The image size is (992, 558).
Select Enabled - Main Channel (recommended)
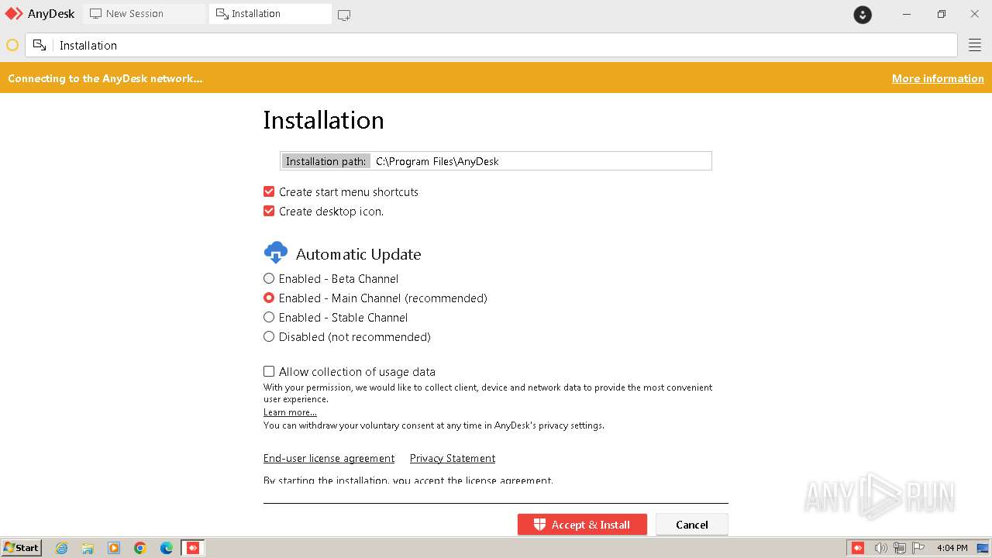click(x=269, y=298)
